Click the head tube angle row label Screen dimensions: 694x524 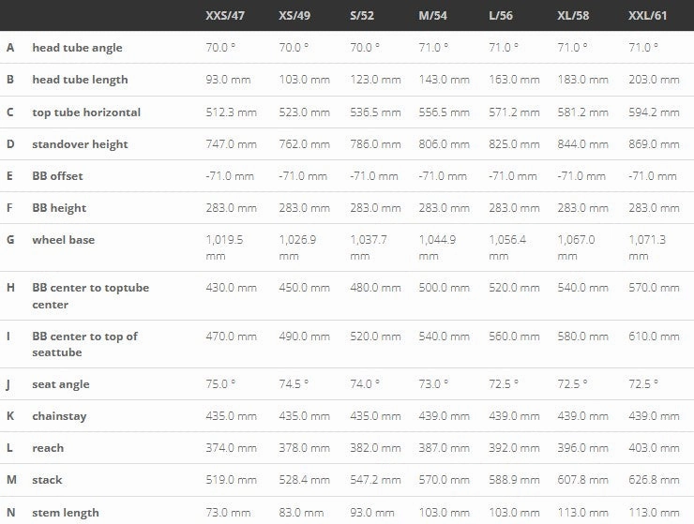[77, 48]
